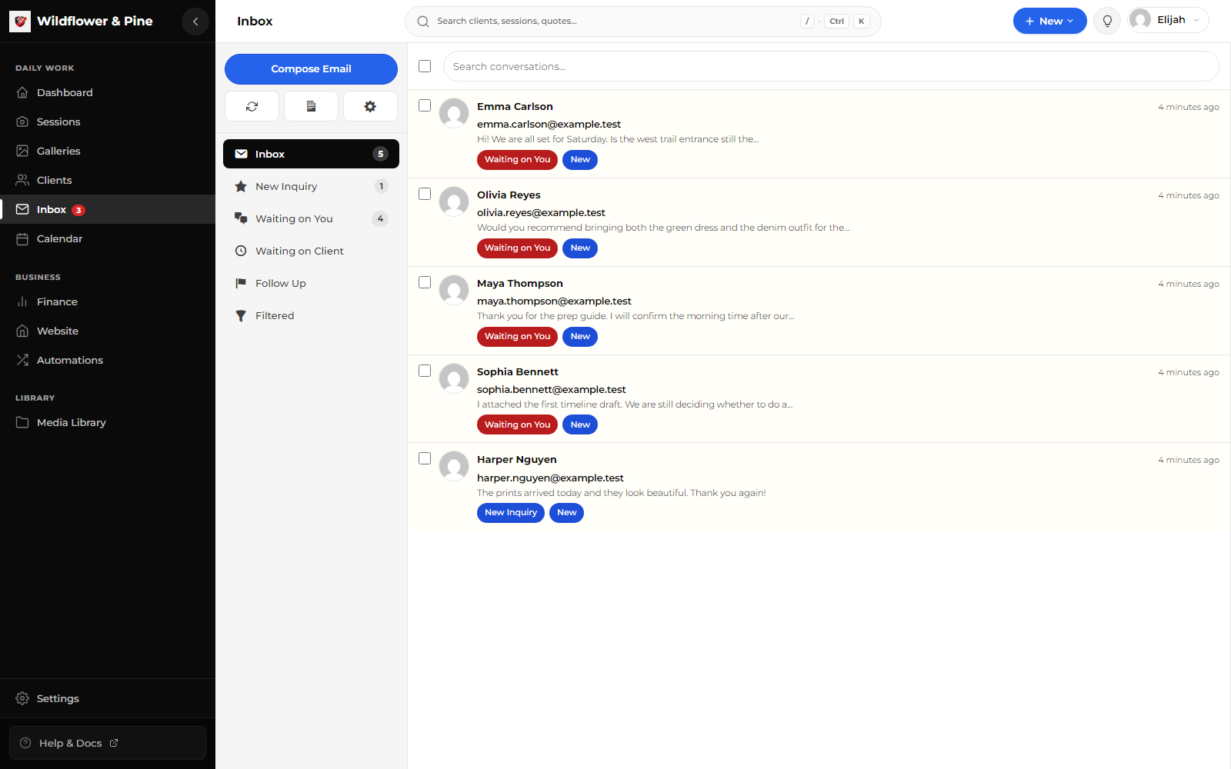Click the New tag on Sophia Bennett
The width and height of the screenshot is (1231, 769).
click(x=580, y=425)
